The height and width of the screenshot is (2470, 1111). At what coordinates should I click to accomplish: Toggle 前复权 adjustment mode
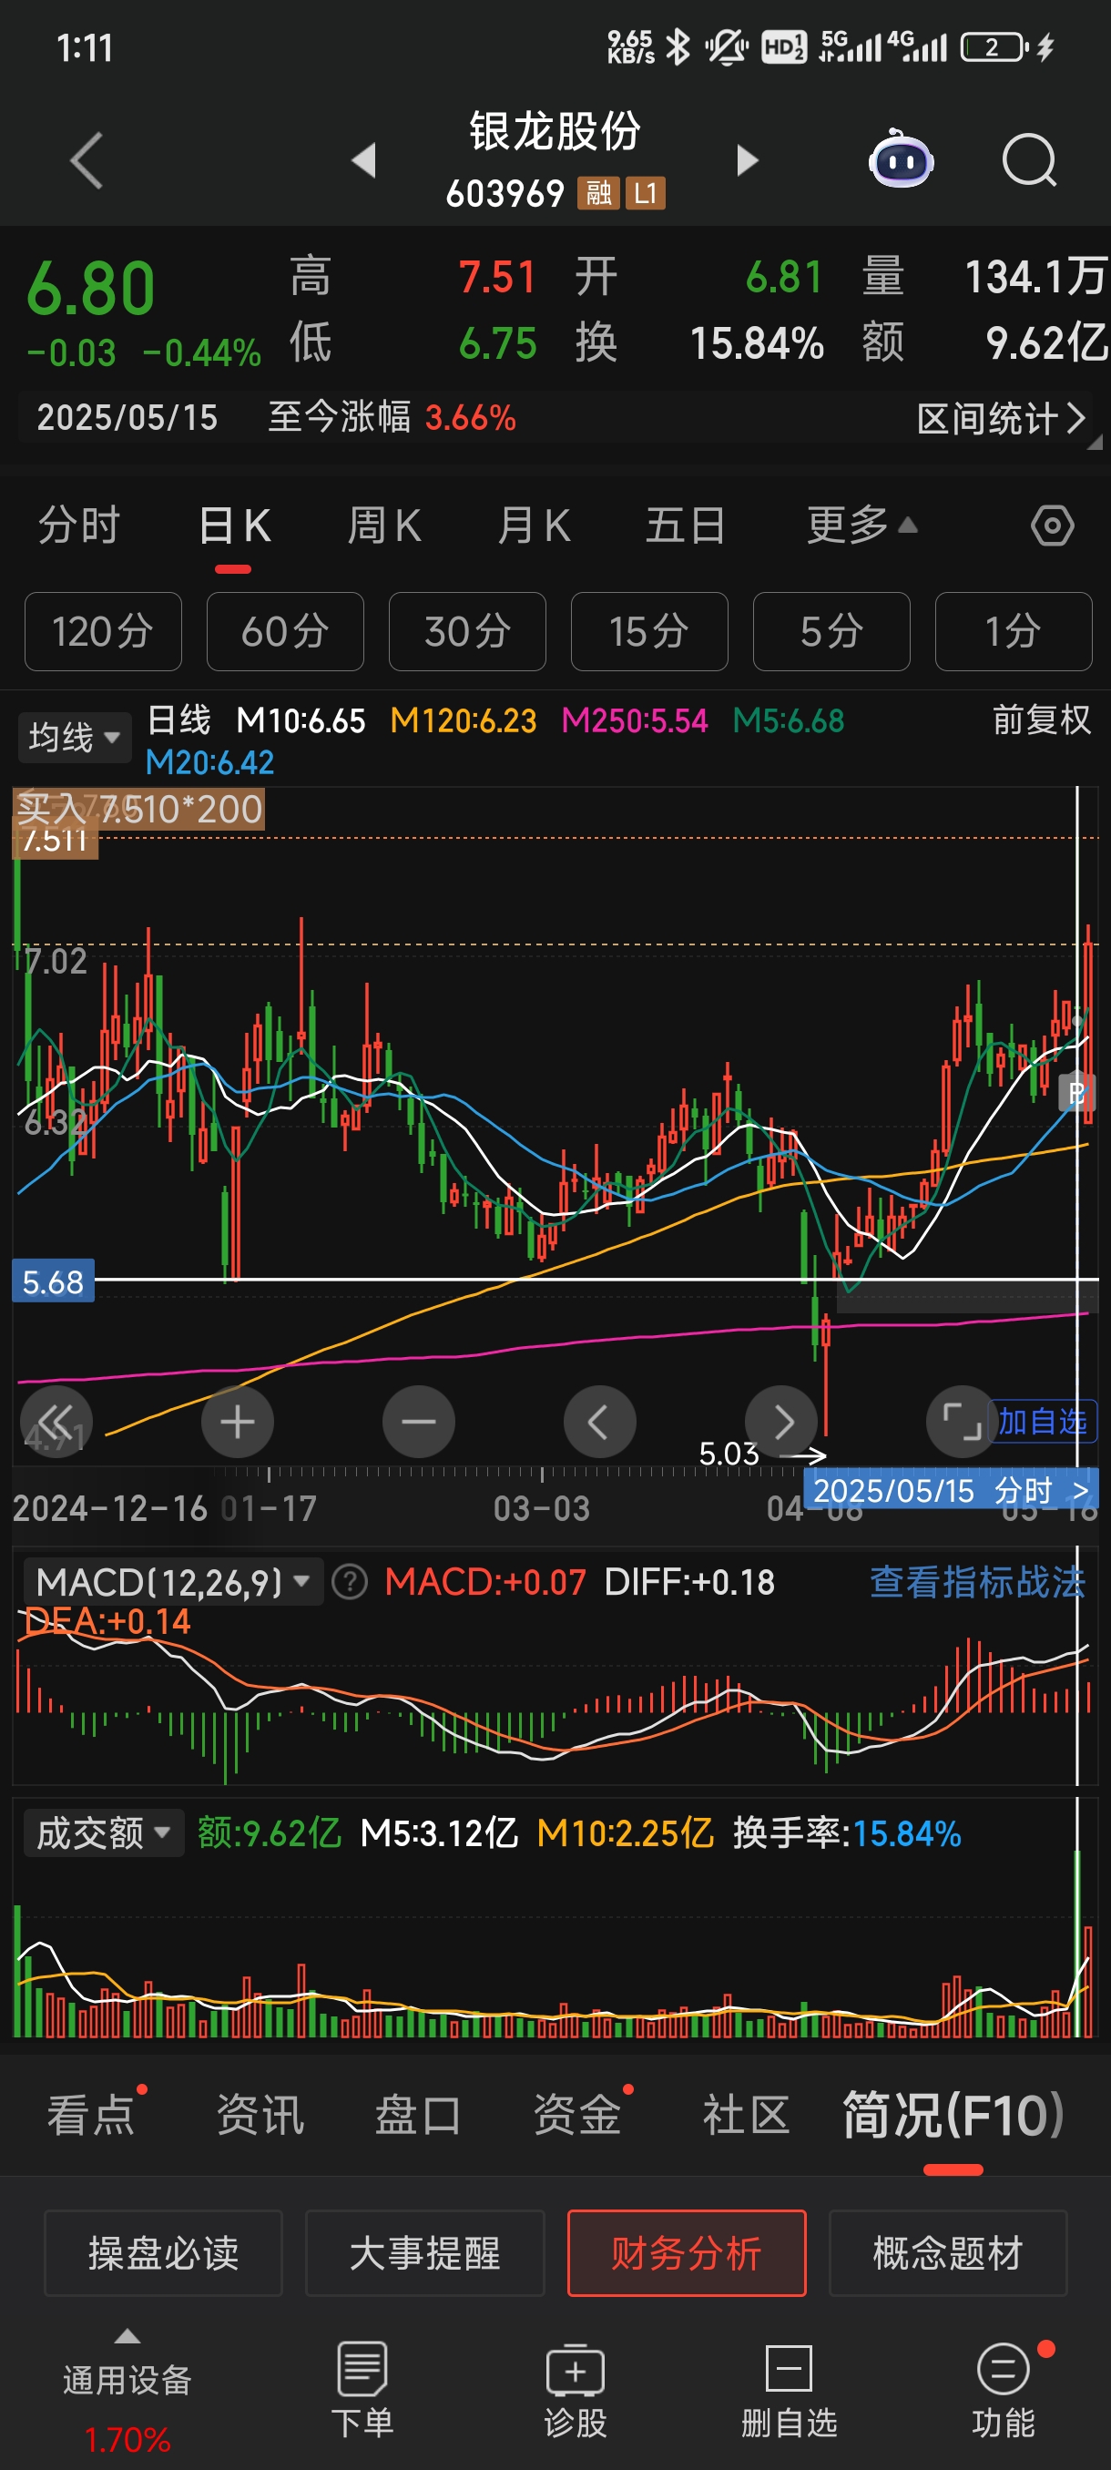point(1041,720)
